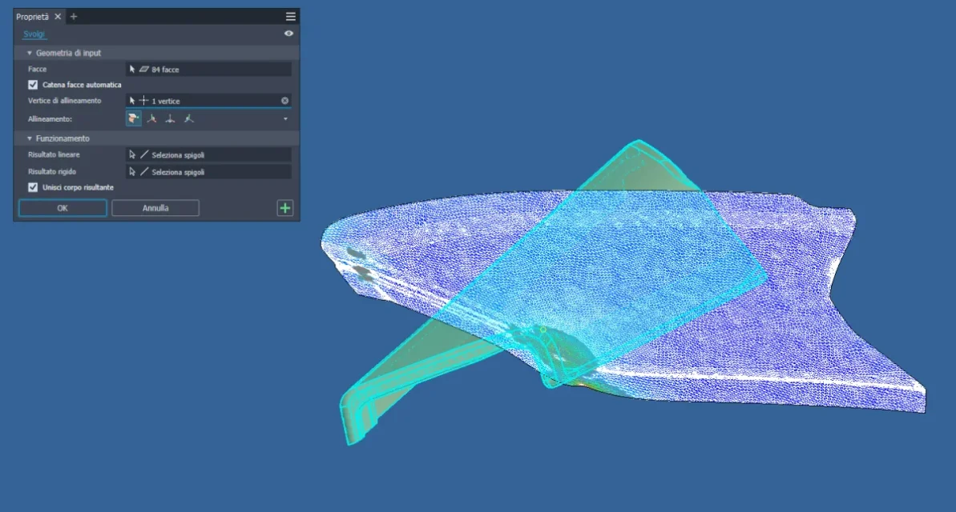Uncheck Catena facce automatica
Viewport: 956px width, 512px height.
tap(33, 85)
